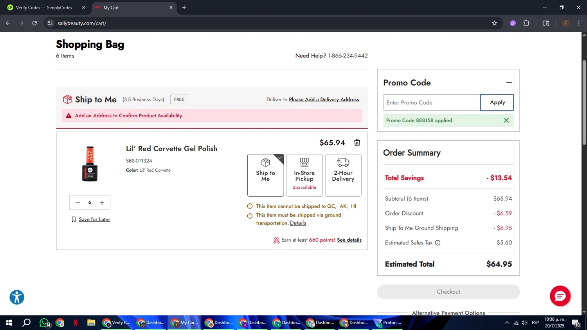Decrease quantity with the minus button
This screenshot has height=330, width=587.
[77, 203]
